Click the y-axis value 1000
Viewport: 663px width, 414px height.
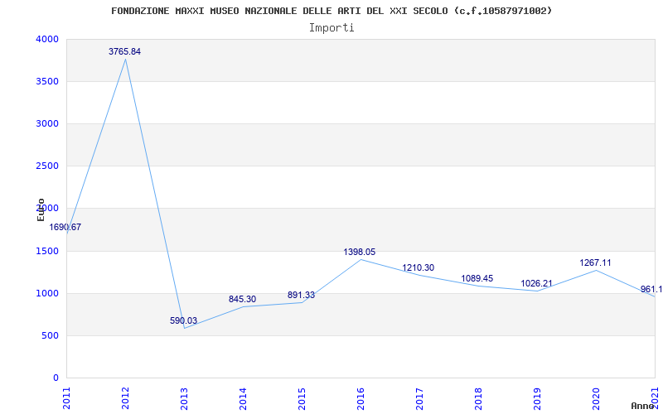pyautogui.click(x=46, y=294)
